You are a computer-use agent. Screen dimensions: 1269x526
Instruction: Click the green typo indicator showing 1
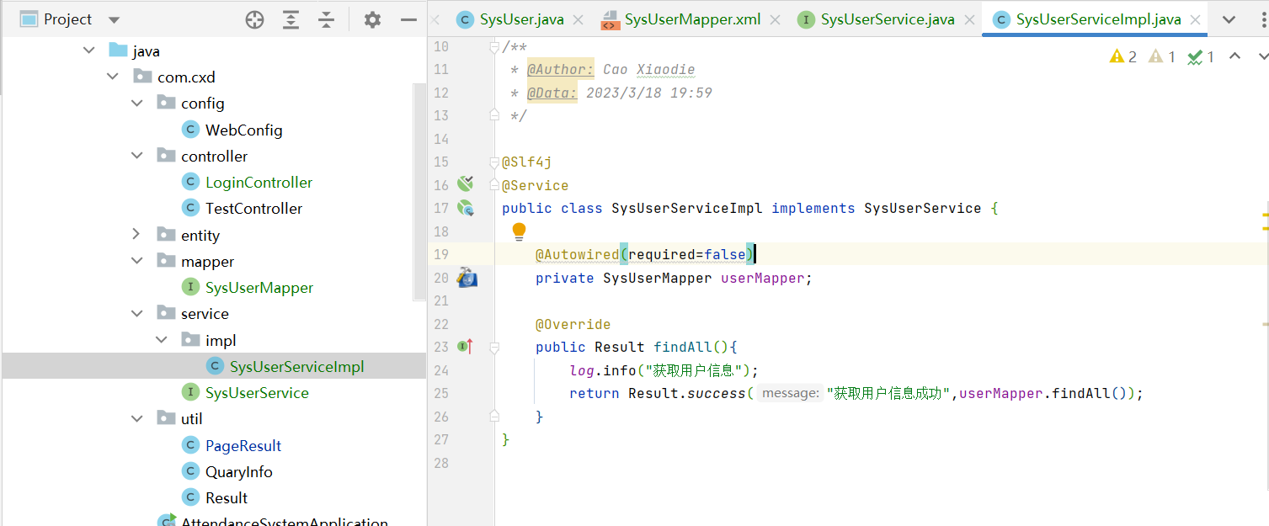(1200, 56)
